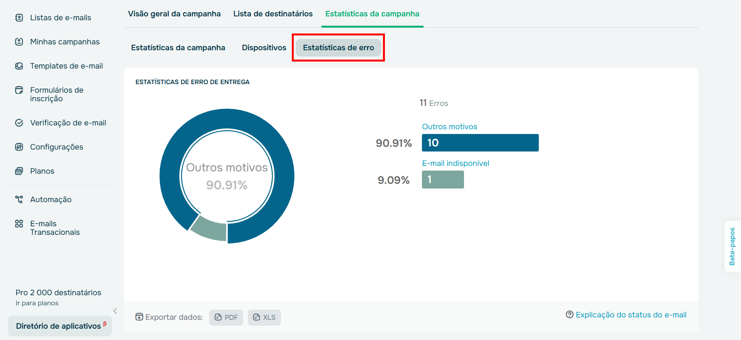741x340 pixels.
Task: Click the 90.91% percentage next to the bar
Action: tap(394, 143)
